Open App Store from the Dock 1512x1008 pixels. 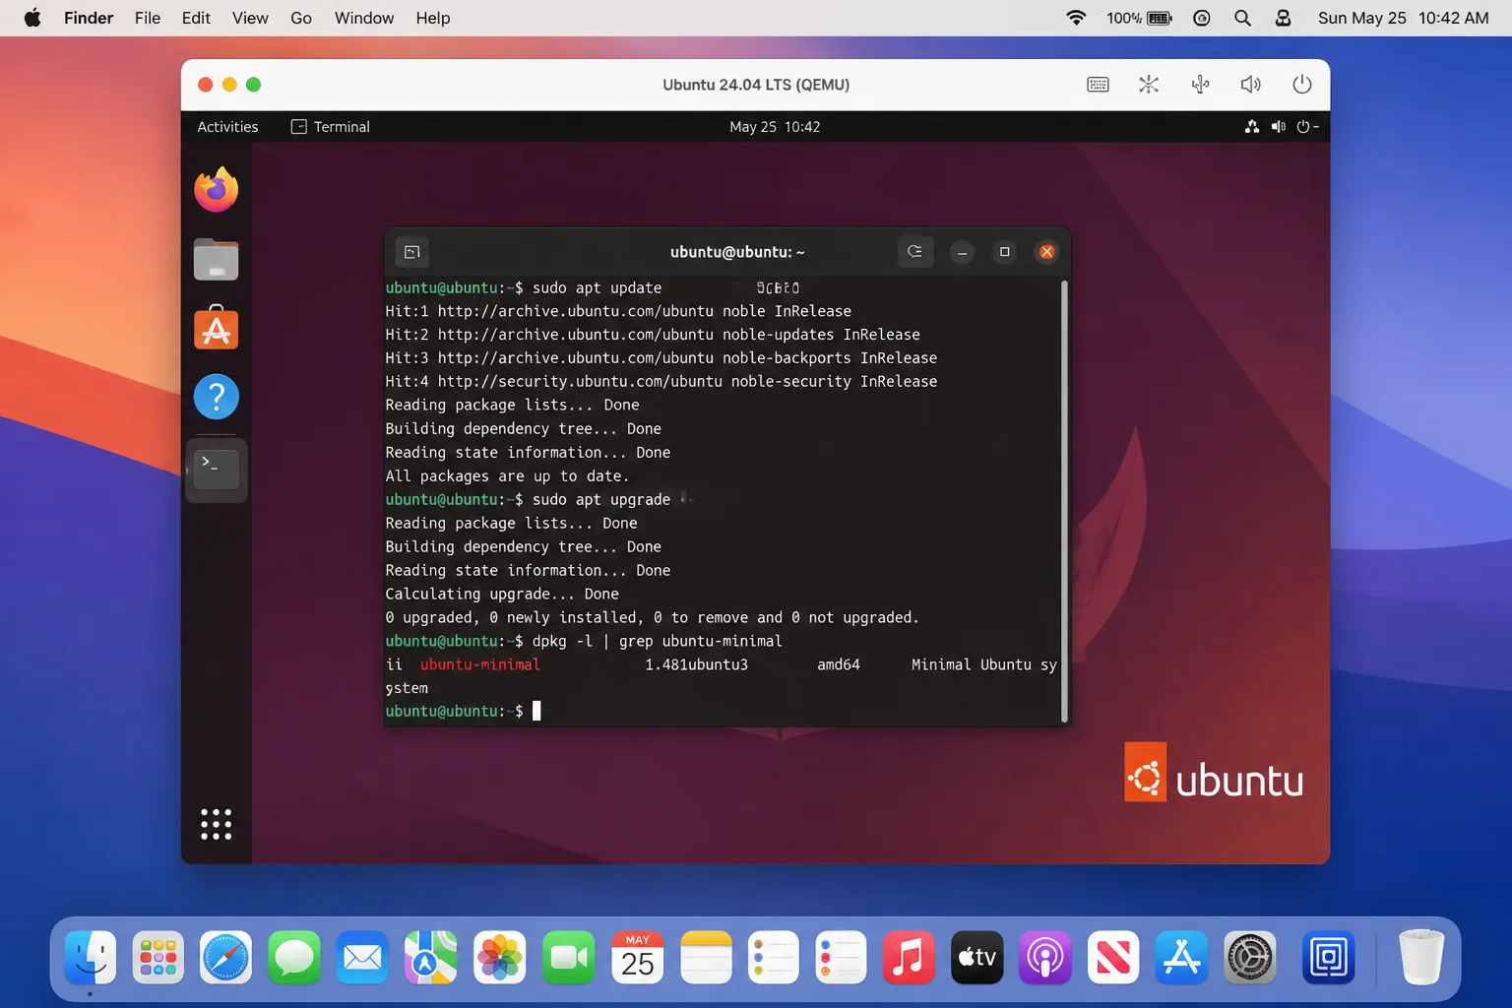pyautogui.click(x=1181, y=957)
